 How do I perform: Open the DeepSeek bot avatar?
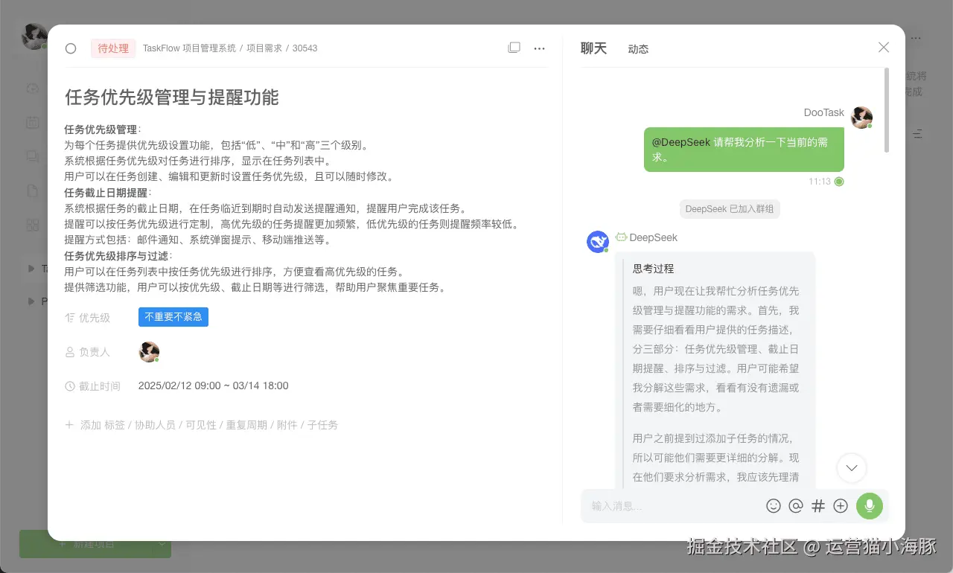598,242
